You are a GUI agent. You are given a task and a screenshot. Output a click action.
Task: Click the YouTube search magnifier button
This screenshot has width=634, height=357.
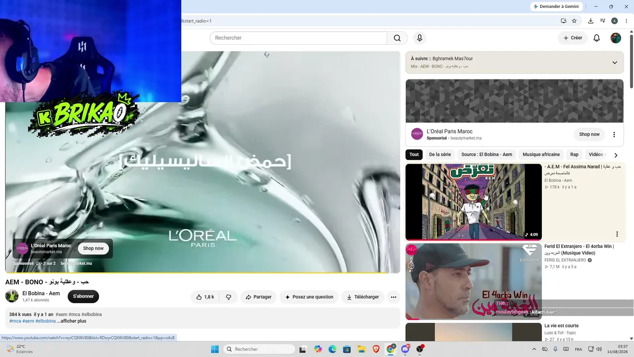[397, 38]
